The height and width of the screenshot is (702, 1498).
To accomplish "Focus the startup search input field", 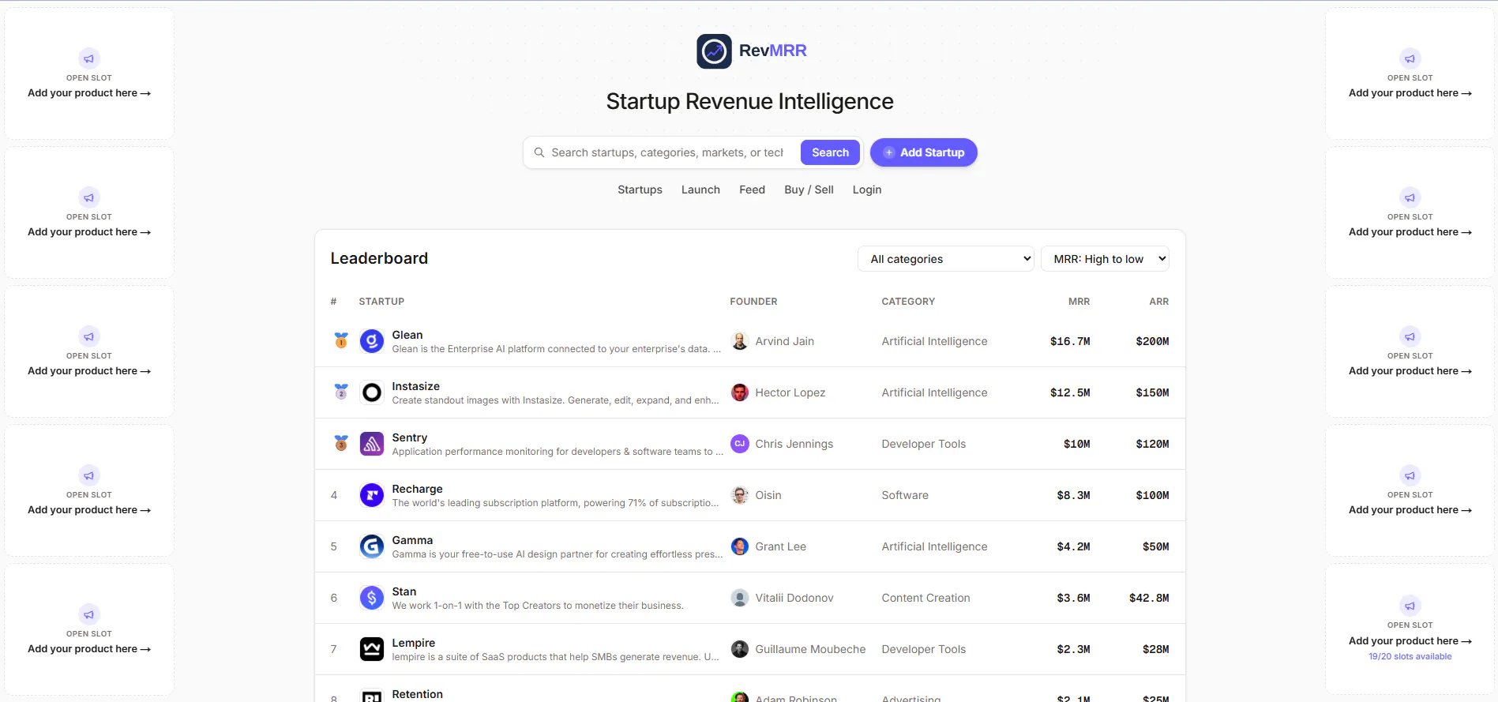I will [x=667, y=152].
